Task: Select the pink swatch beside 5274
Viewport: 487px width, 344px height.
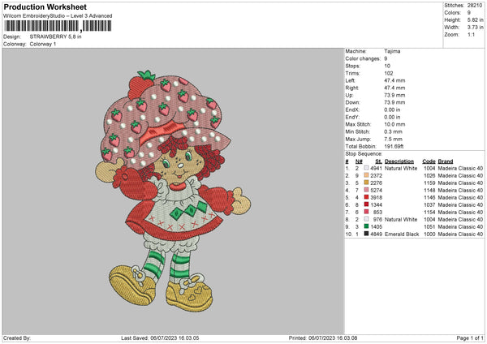Action: 366,190
